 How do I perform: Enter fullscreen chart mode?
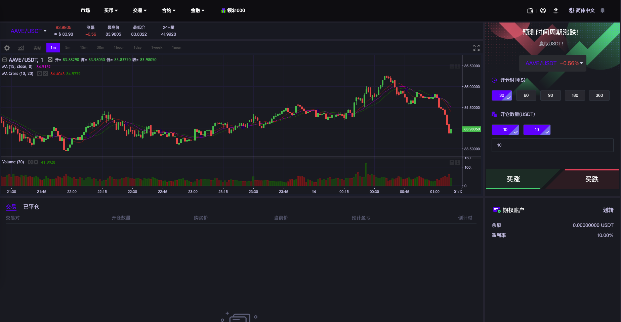476,48
